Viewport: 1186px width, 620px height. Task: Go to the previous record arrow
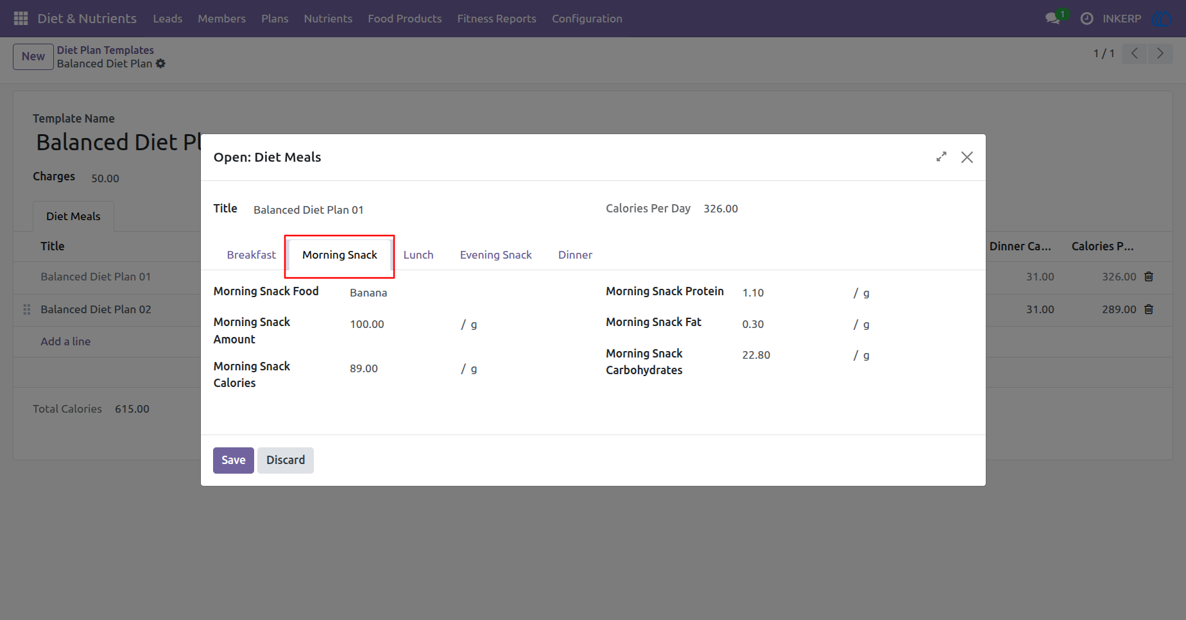[1135, 53]
